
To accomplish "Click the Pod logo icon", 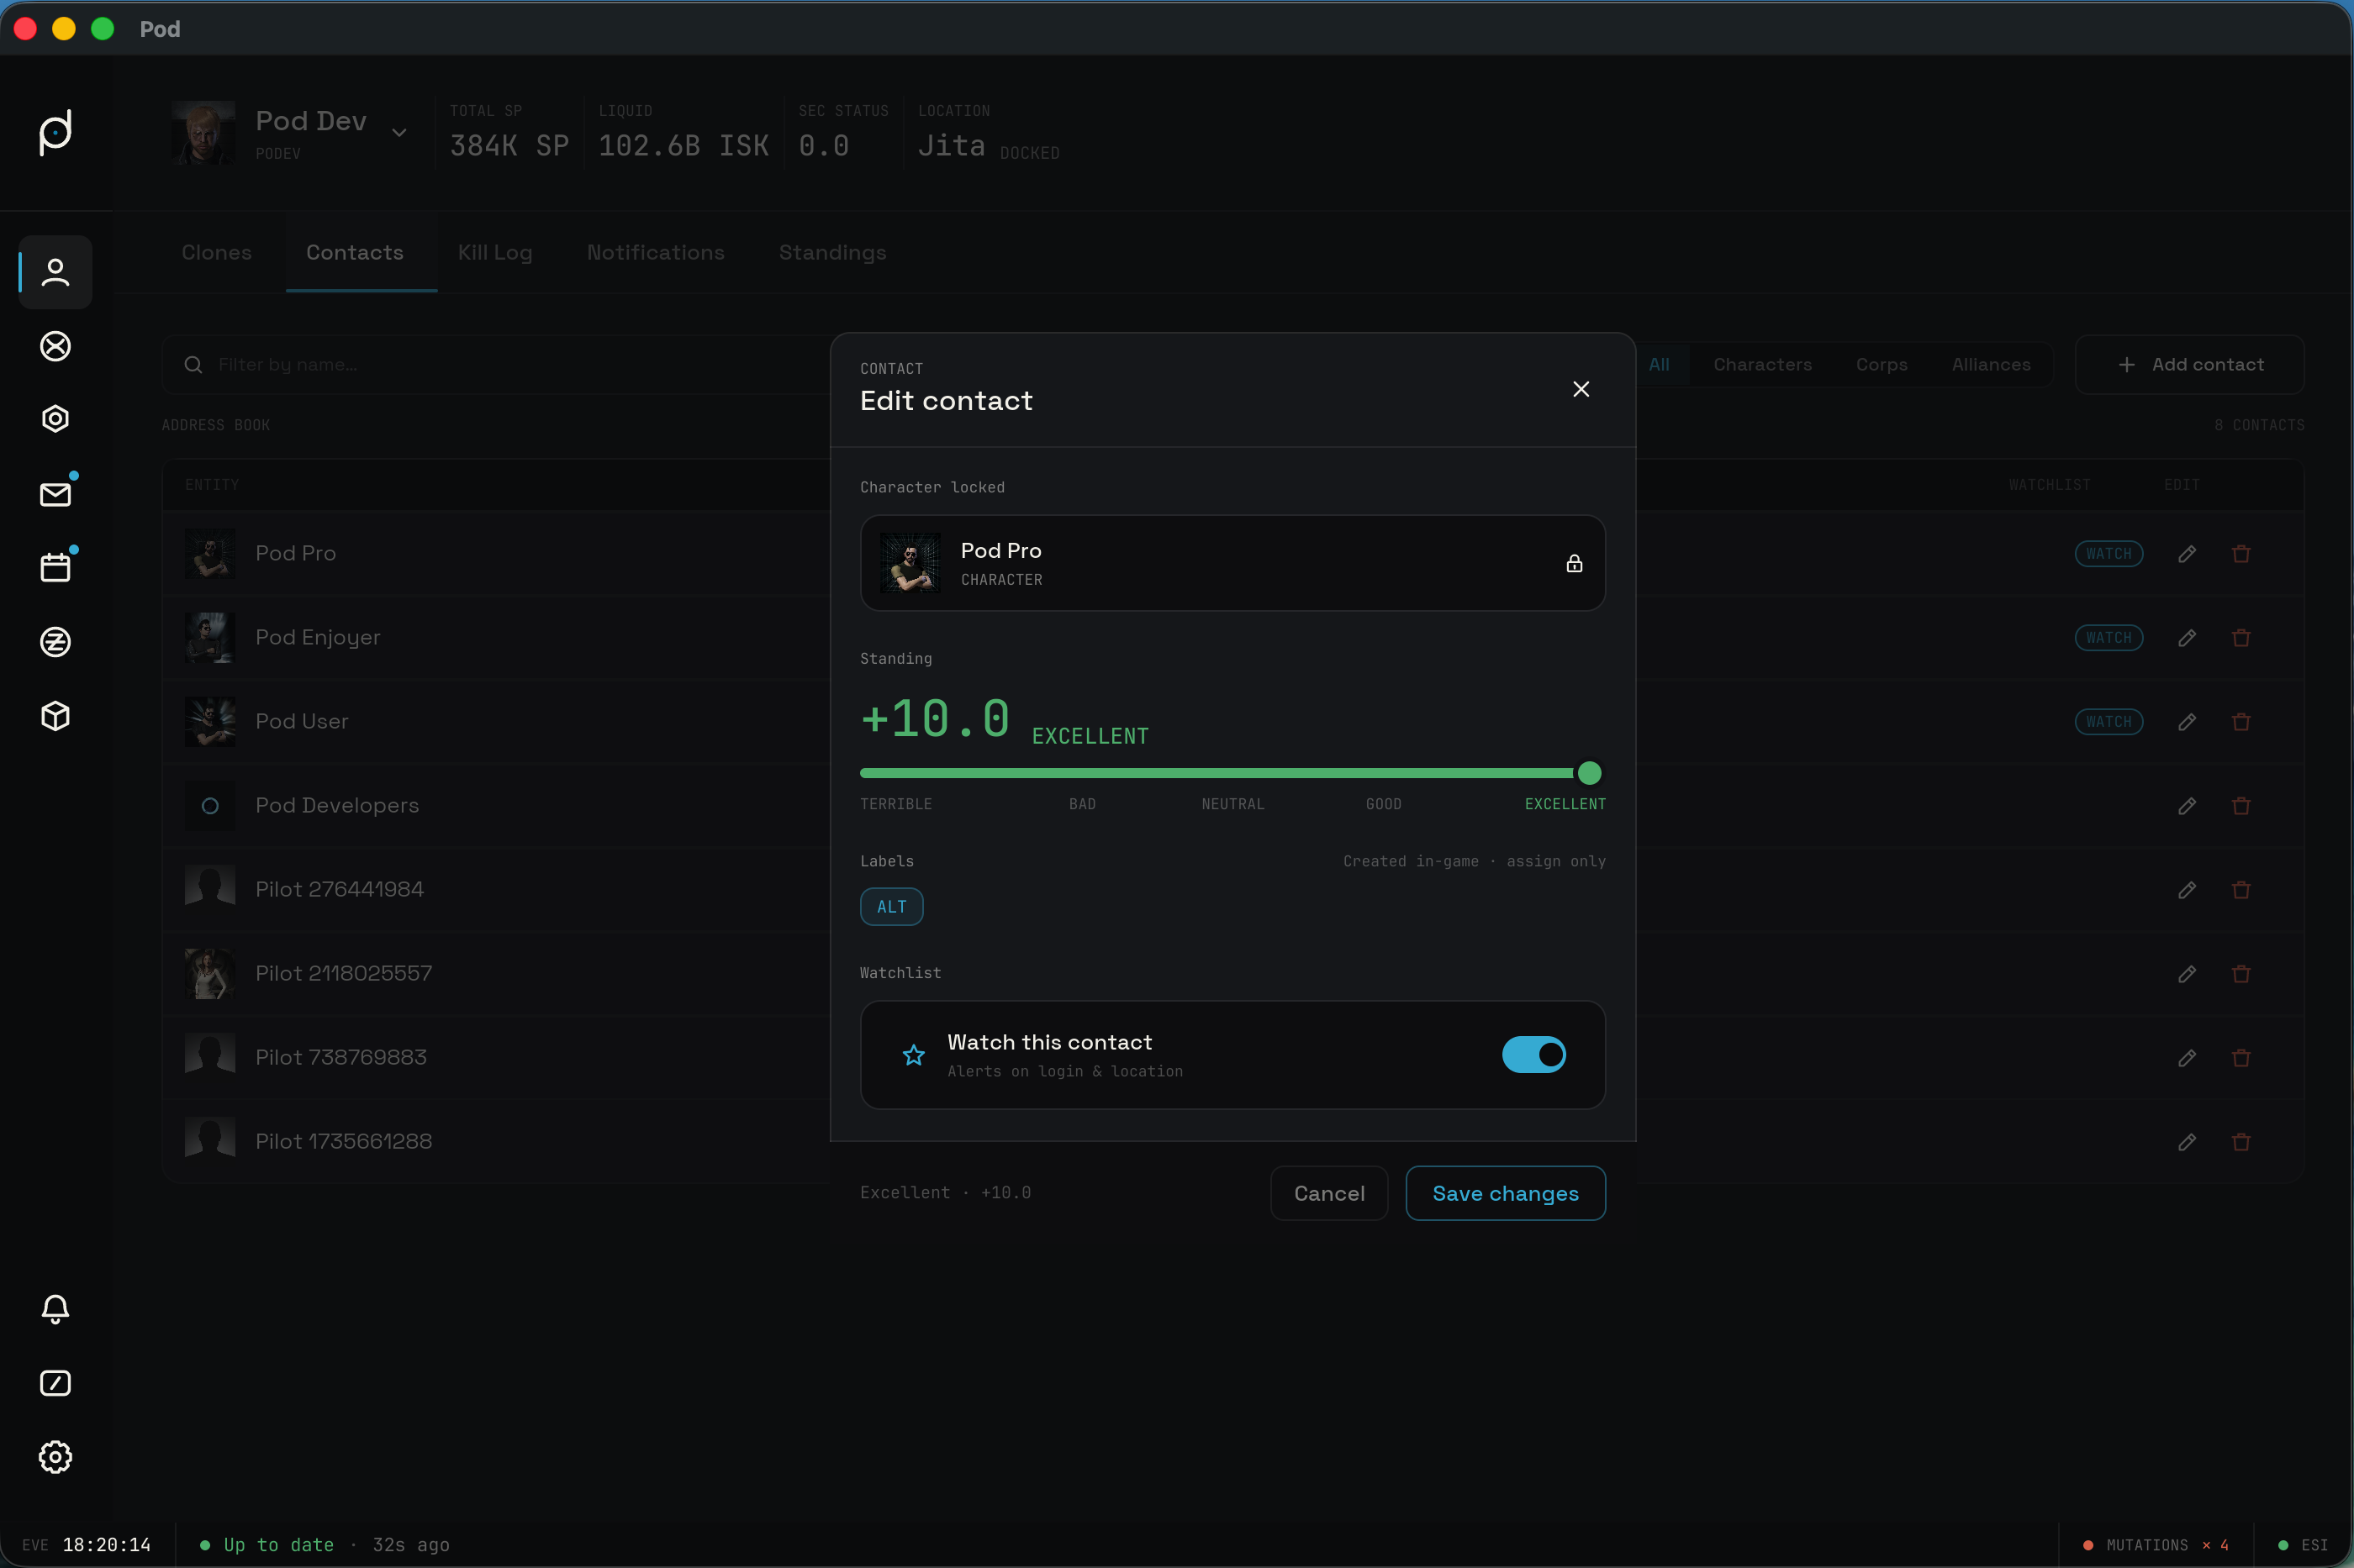I will click(x=55, y=132).
